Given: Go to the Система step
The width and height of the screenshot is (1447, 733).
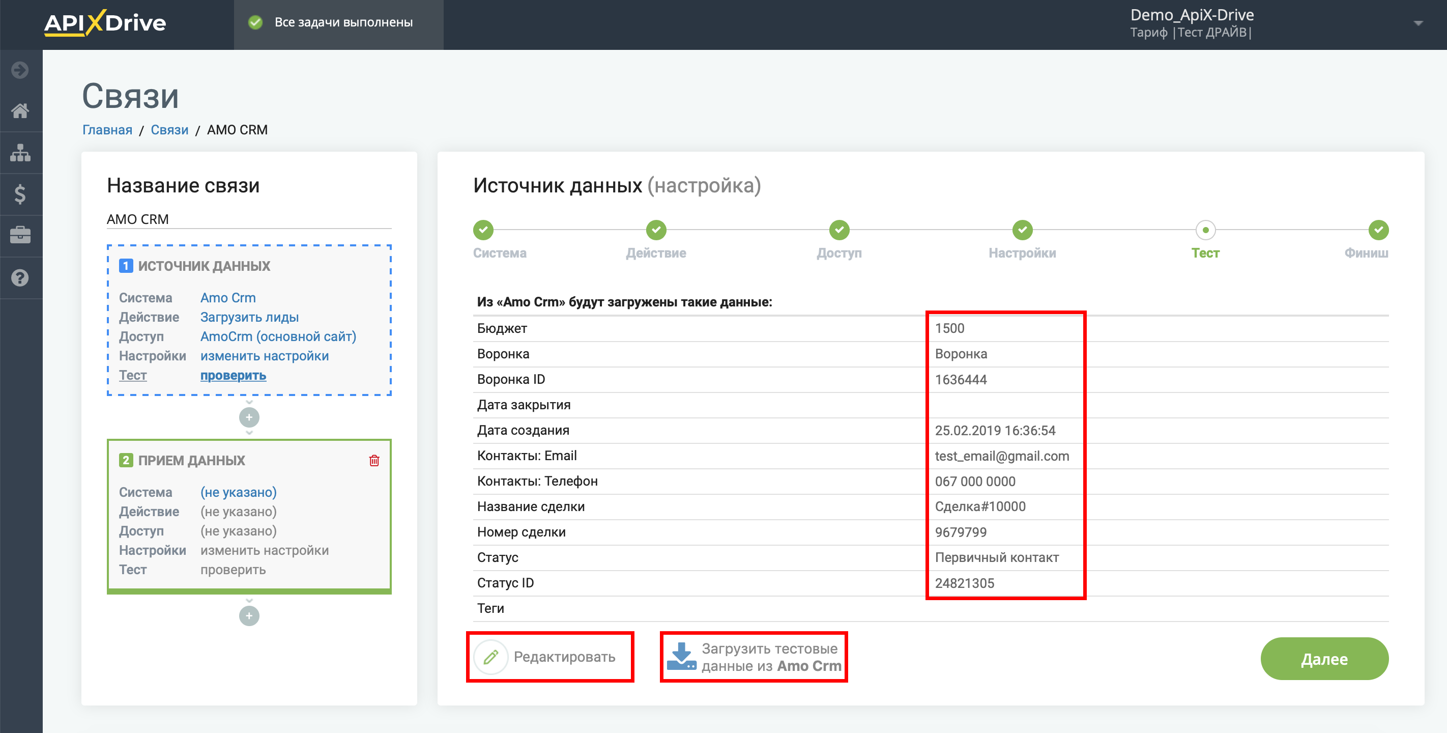Looking at the screenshot, I should (483, 230).
